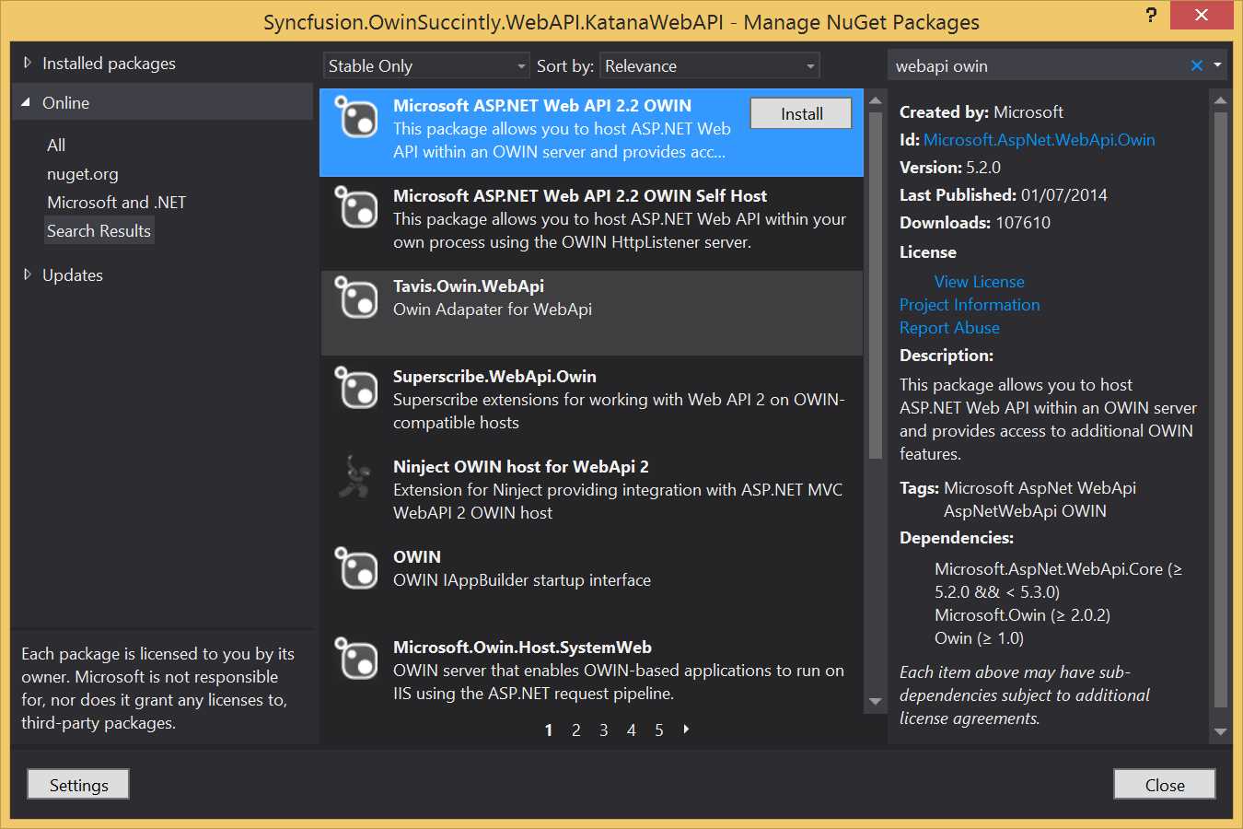Click the Web API 2.2 OWIN Self Host package icon
The width and height of the screenshot is (1243, 829).
pos(356,207)
